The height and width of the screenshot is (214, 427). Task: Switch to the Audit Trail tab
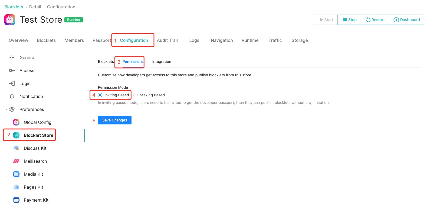pyautogui.click(x=167, y=40)
